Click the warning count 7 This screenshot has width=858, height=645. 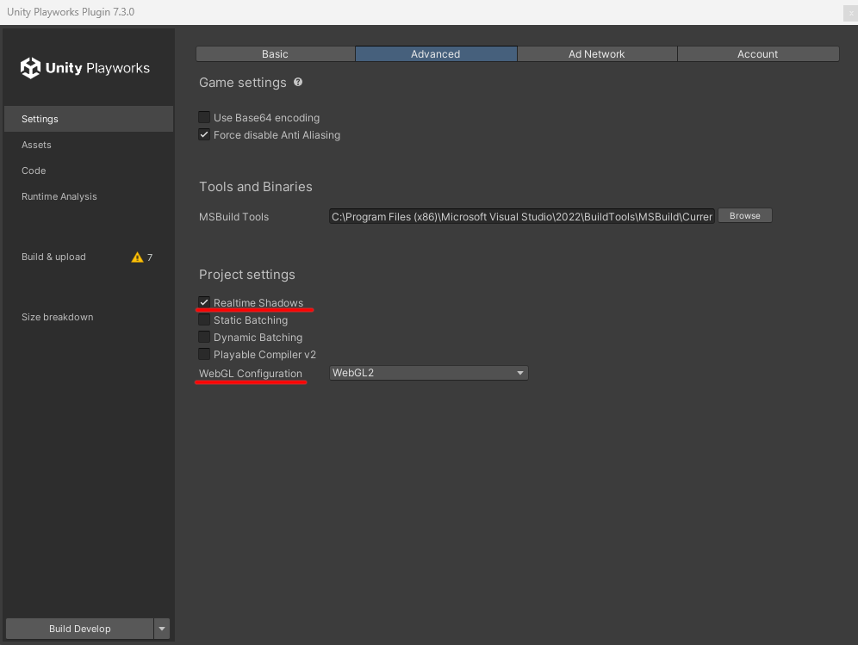click(x=149, y=257)
